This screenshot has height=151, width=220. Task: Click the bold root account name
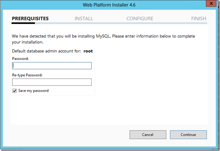tap(88, 51)
